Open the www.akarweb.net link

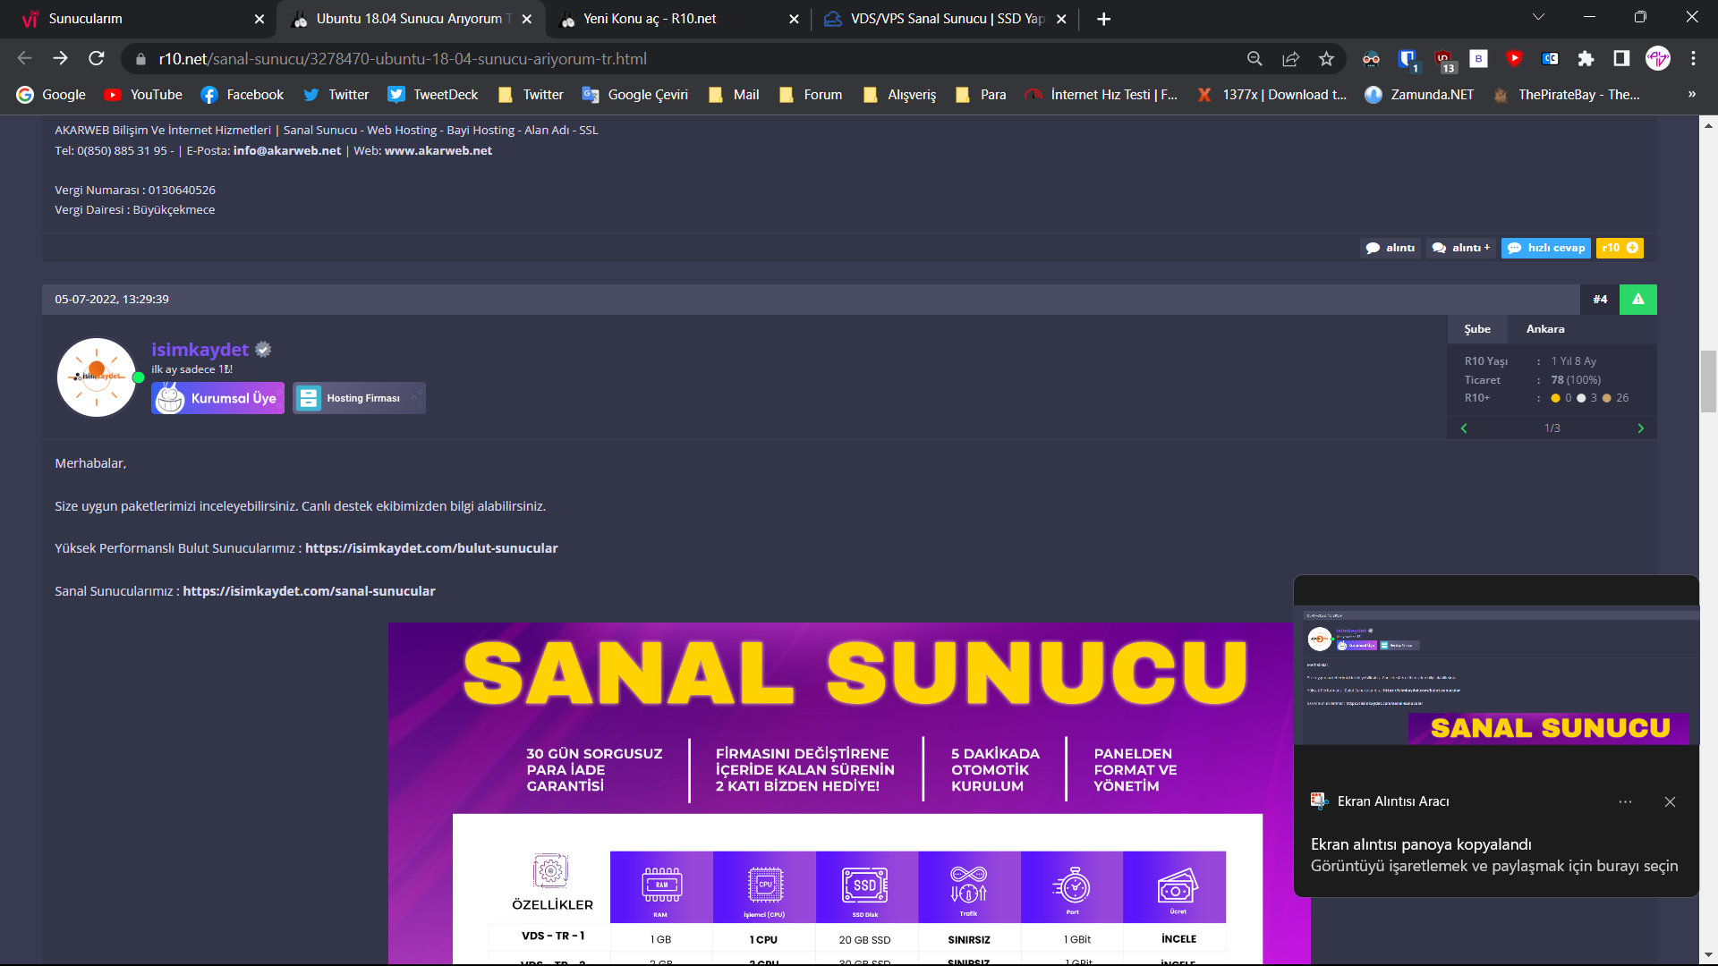(438, 150)
